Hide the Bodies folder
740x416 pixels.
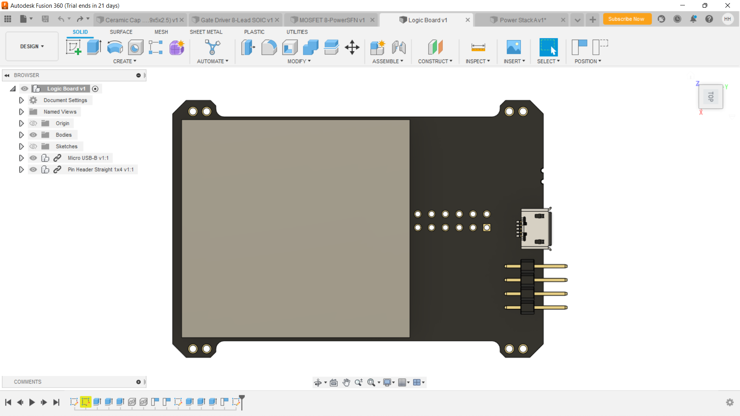click(34, 135)
